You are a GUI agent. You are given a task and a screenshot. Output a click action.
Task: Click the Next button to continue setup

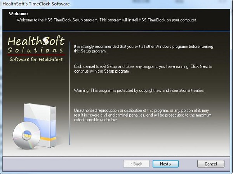pyautogui.click(x=165, y=164)
